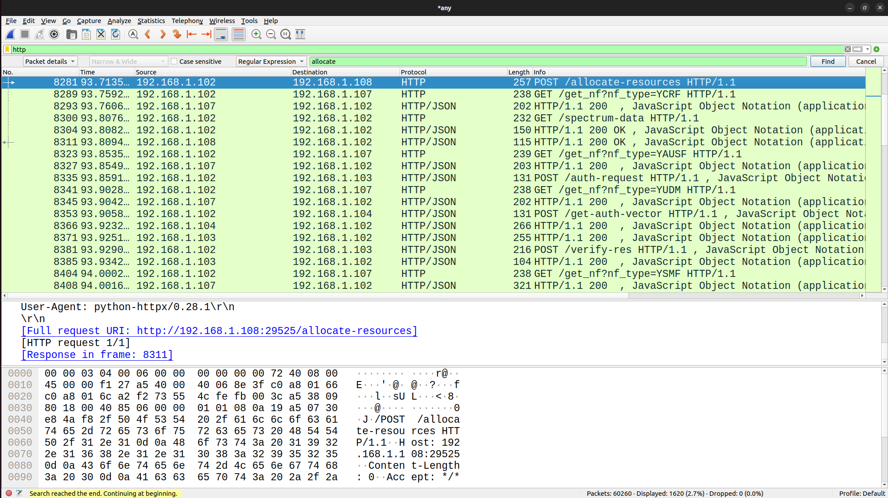Open the File menu
This screenshot has height=498, width=888.
click(11, 21)
